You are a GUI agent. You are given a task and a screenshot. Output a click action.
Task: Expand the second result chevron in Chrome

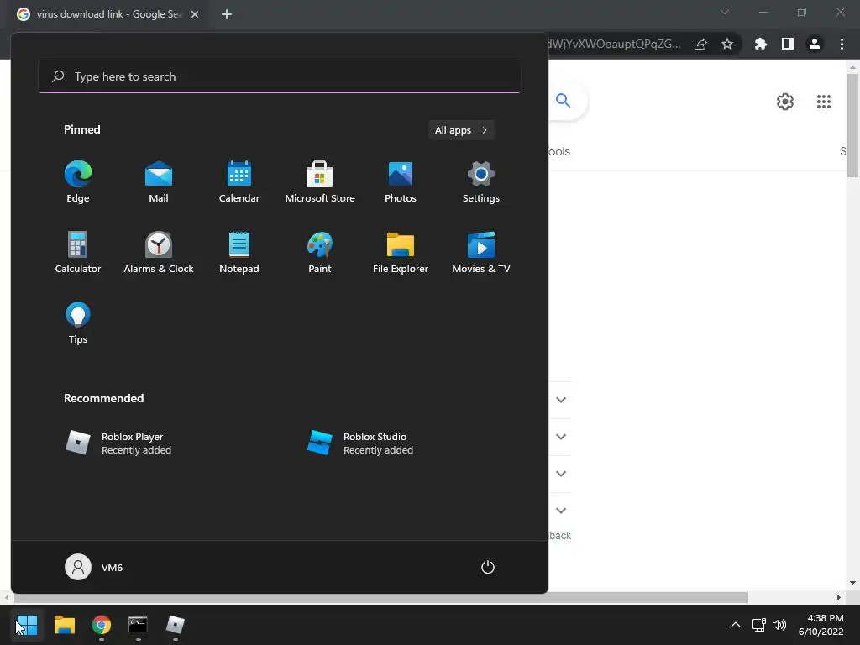pos(561,437)
